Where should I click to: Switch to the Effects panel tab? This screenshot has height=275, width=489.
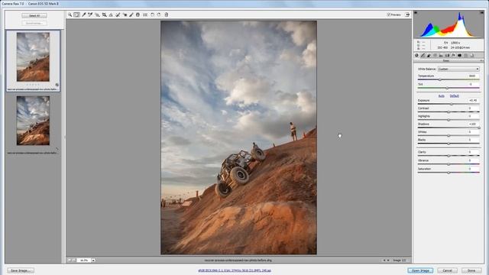coord(453,55)
